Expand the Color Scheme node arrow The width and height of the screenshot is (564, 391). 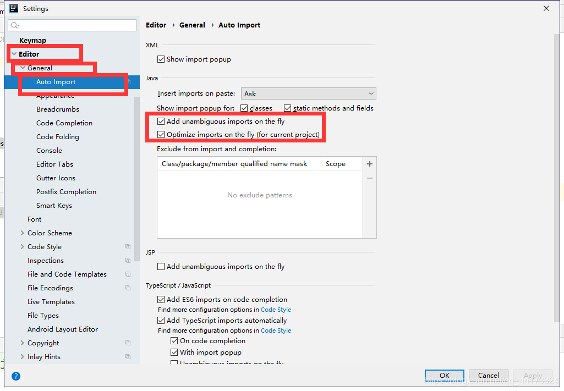23,233
